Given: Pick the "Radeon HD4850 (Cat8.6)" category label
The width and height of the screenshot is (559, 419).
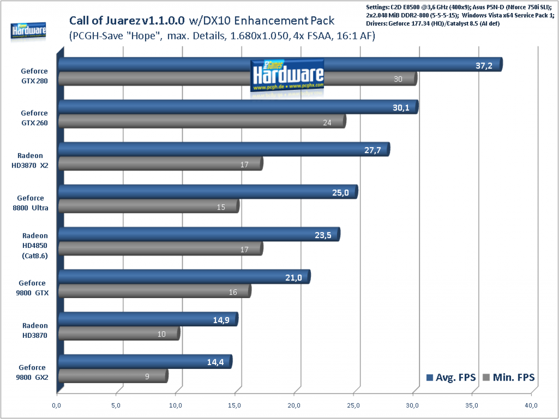Looking at the screenshot, I should pyautogui.click(x=35, y=246).
